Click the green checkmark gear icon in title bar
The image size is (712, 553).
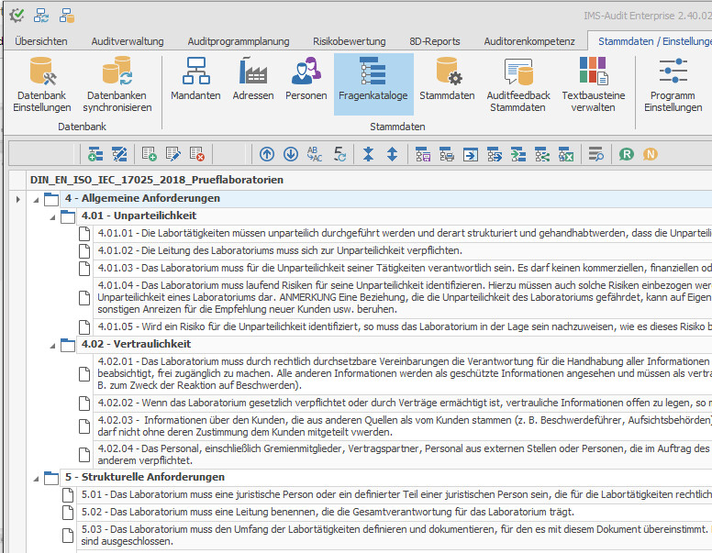(x=17, y=16)
